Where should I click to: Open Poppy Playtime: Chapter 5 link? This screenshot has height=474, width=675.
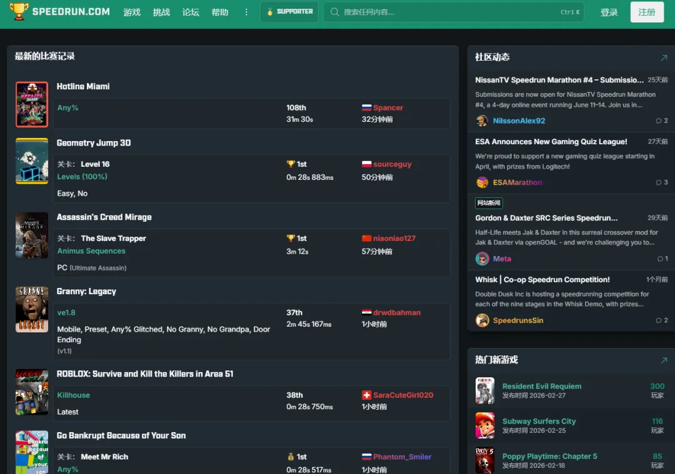pyautogui.click(x=550, y=457)
